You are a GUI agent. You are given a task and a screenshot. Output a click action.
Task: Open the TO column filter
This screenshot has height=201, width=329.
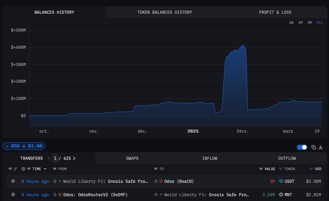coord(156,169)
